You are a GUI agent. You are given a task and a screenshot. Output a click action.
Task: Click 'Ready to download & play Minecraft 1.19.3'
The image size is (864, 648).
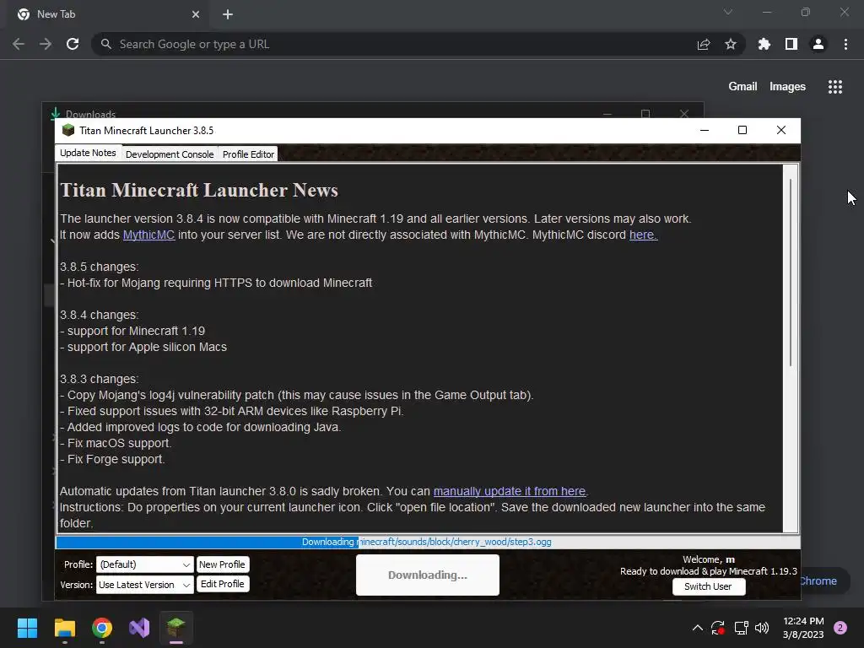709,571
